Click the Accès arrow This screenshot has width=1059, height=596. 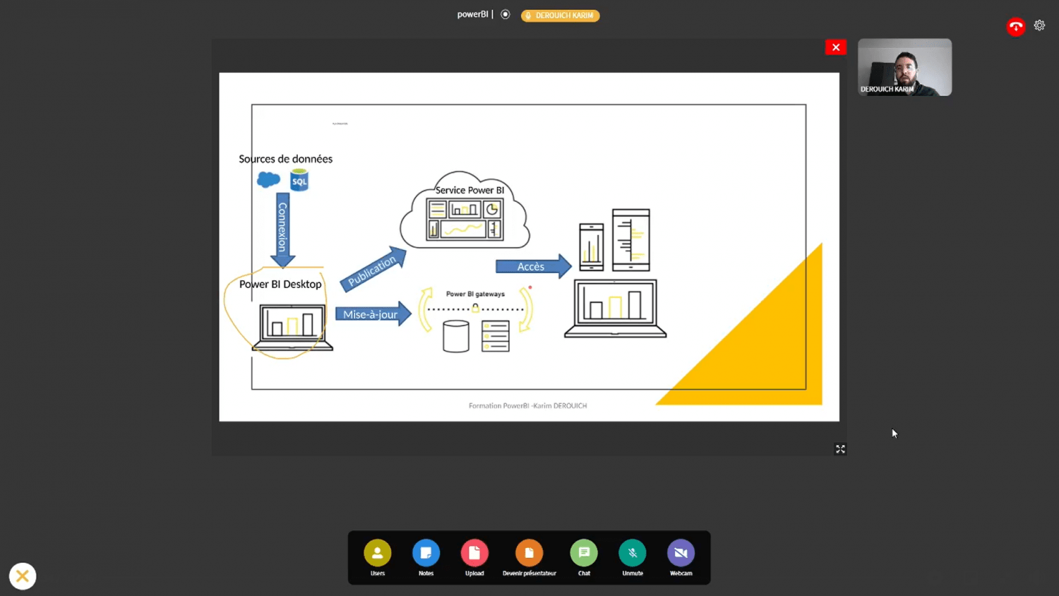click(x=534, y=266)
